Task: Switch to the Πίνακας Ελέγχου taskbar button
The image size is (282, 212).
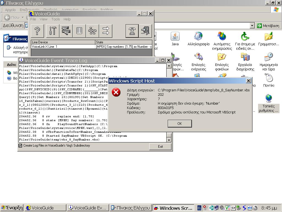Action: coord(131,208)
